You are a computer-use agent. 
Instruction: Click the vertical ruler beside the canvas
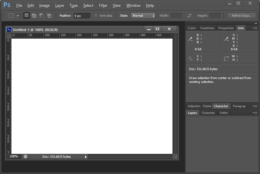9,96
